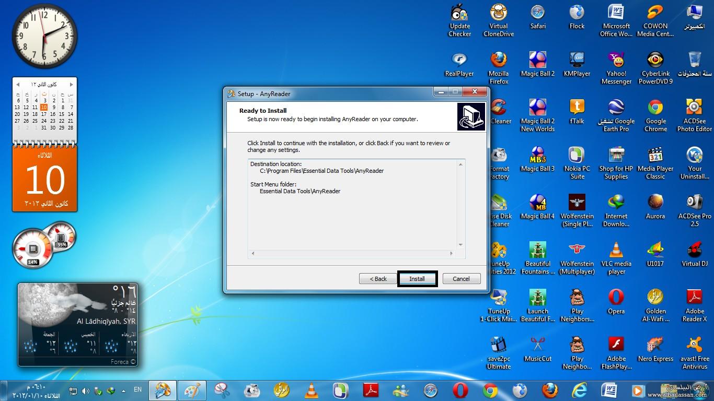714x401 pixels.
Task: Select the Virtual DJ desktop icon
Action: pos(695,255)
